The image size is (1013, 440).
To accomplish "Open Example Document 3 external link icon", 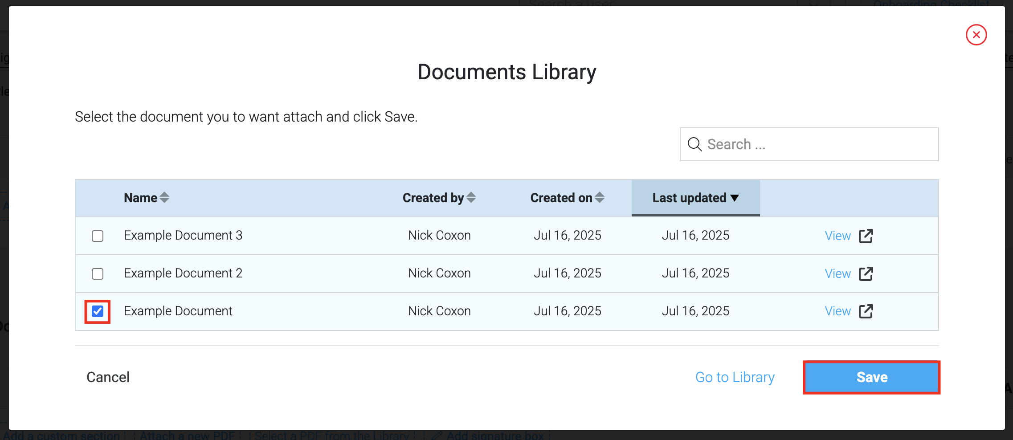I will [x=866, y=236].
